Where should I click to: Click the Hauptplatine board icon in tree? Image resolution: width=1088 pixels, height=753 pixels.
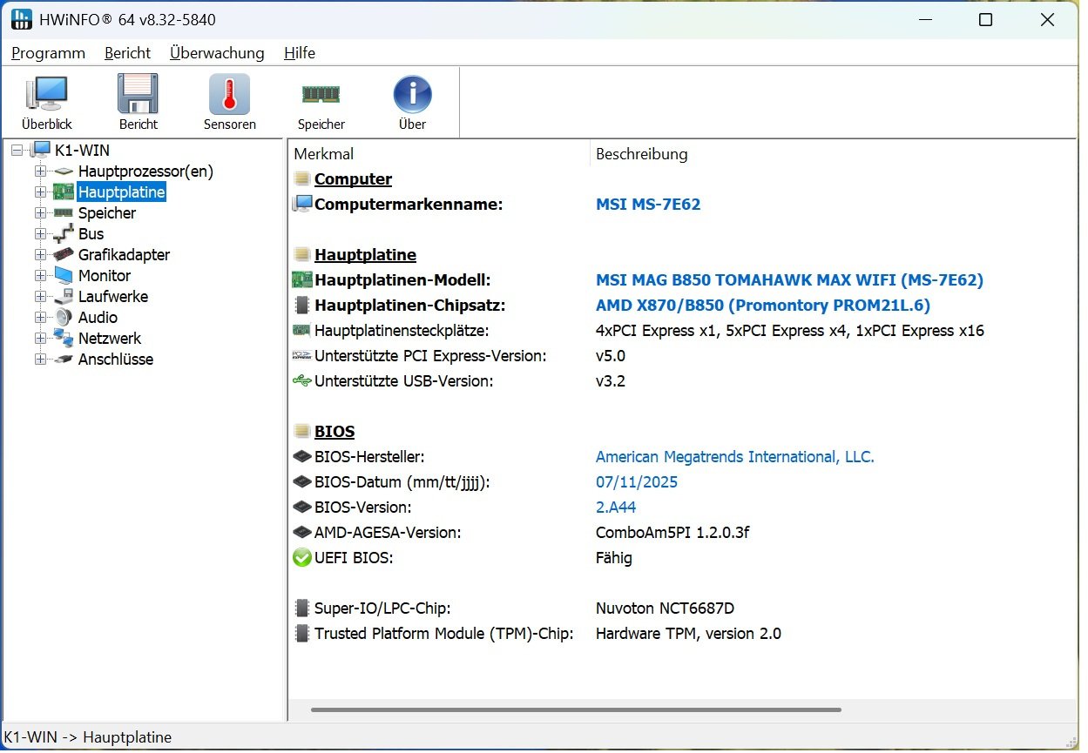pyautogui.click(x=63, y=192)
